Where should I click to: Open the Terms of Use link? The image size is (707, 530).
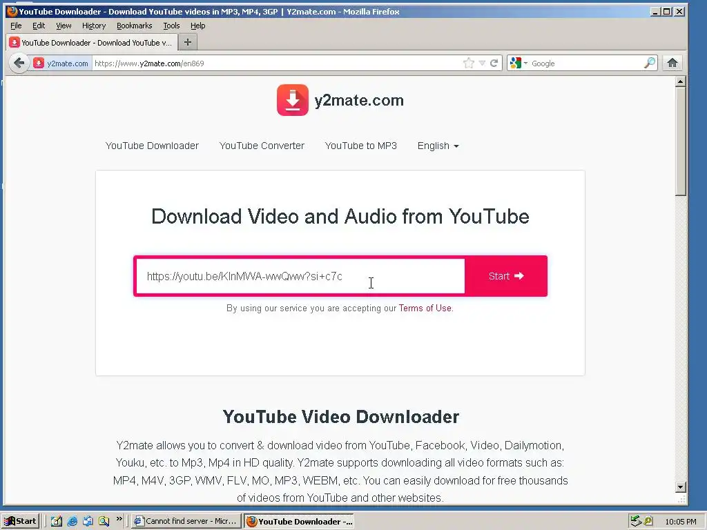click(425, 308)
